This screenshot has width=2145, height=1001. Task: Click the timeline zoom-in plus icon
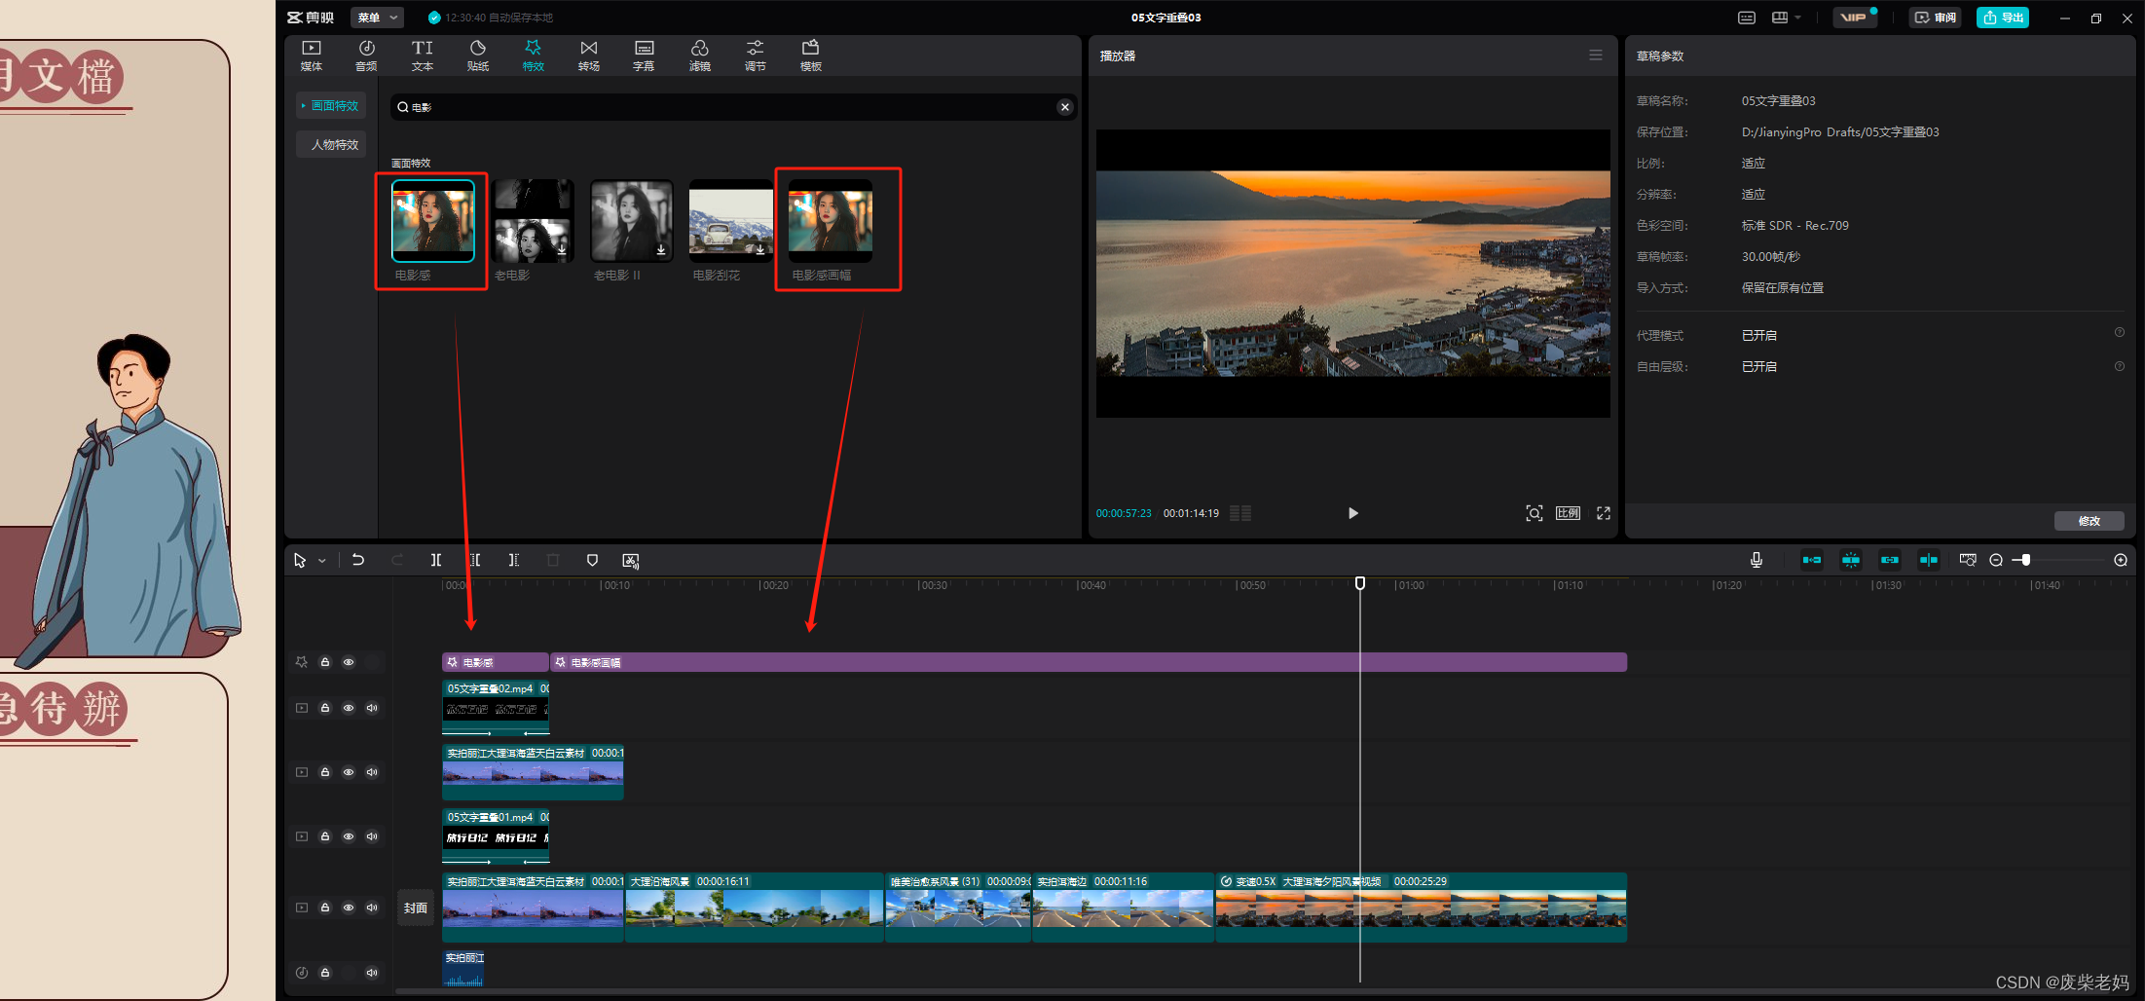click(x=2121, y=560)
